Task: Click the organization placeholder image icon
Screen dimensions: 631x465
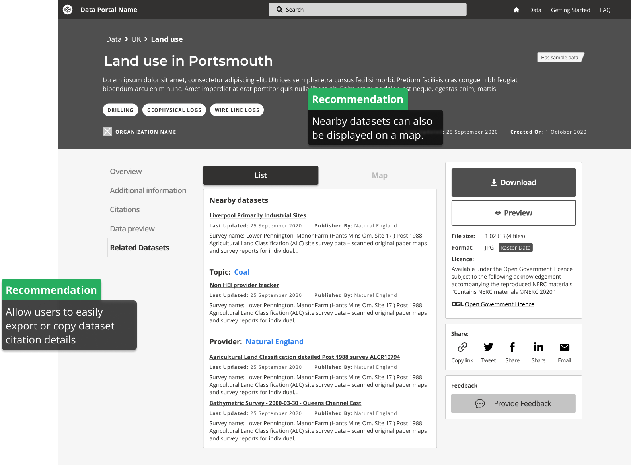Action: tap(107, 132)
